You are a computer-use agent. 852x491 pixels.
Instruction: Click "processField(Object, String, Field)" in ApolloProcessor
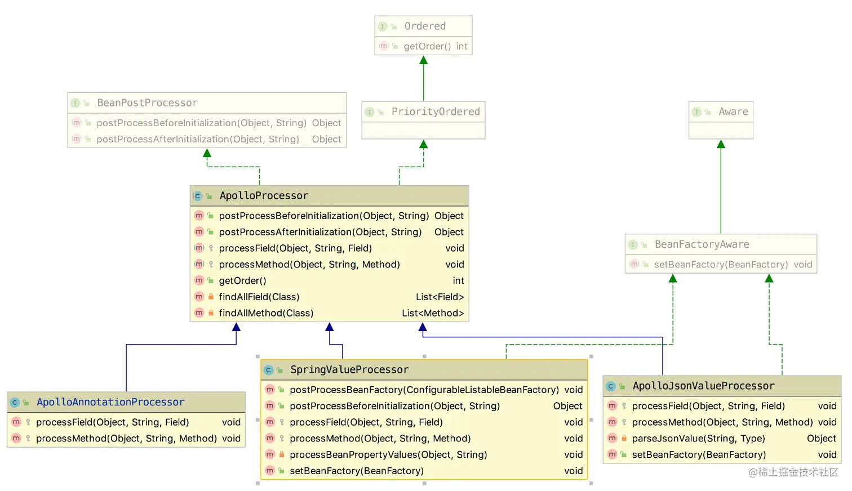click(295, 248)
